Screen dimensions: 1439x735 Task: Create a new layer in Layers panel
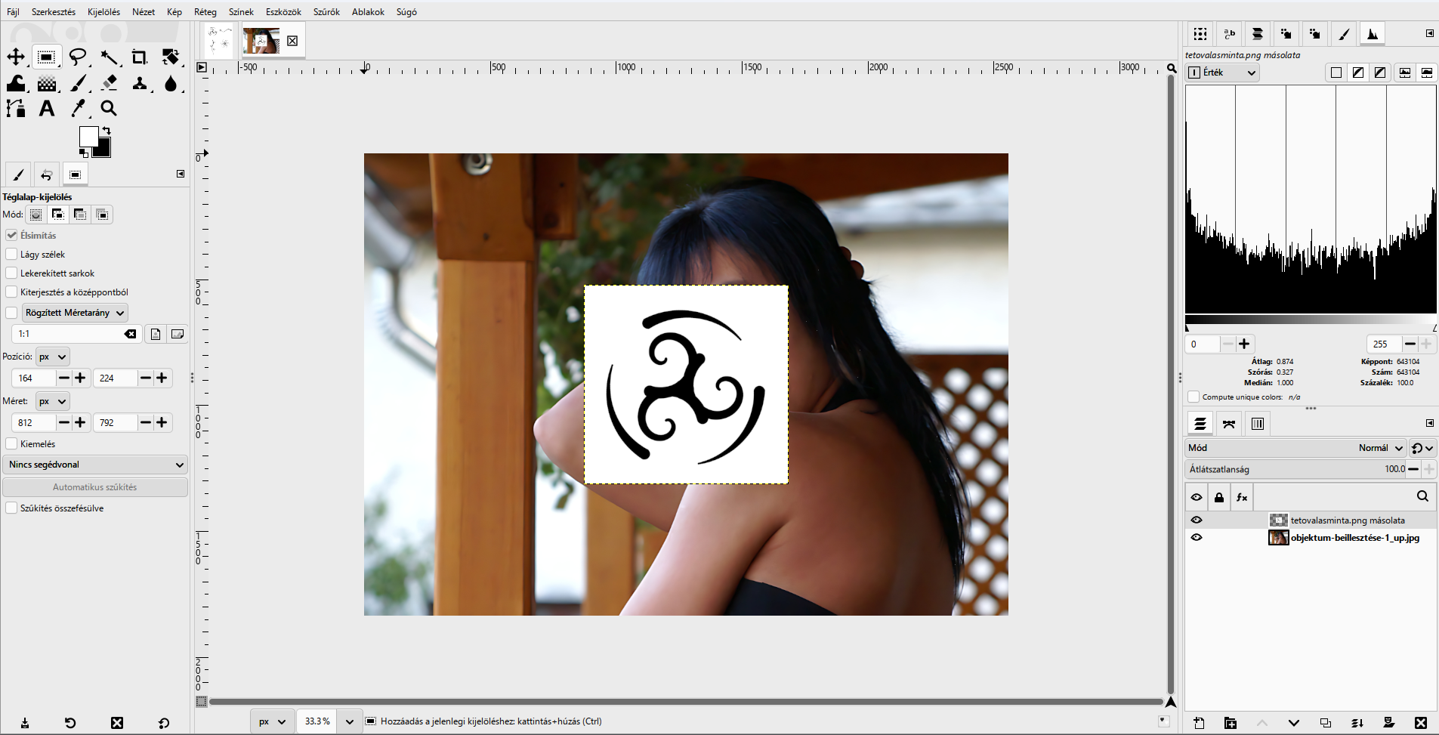(x=1199, y=723)
